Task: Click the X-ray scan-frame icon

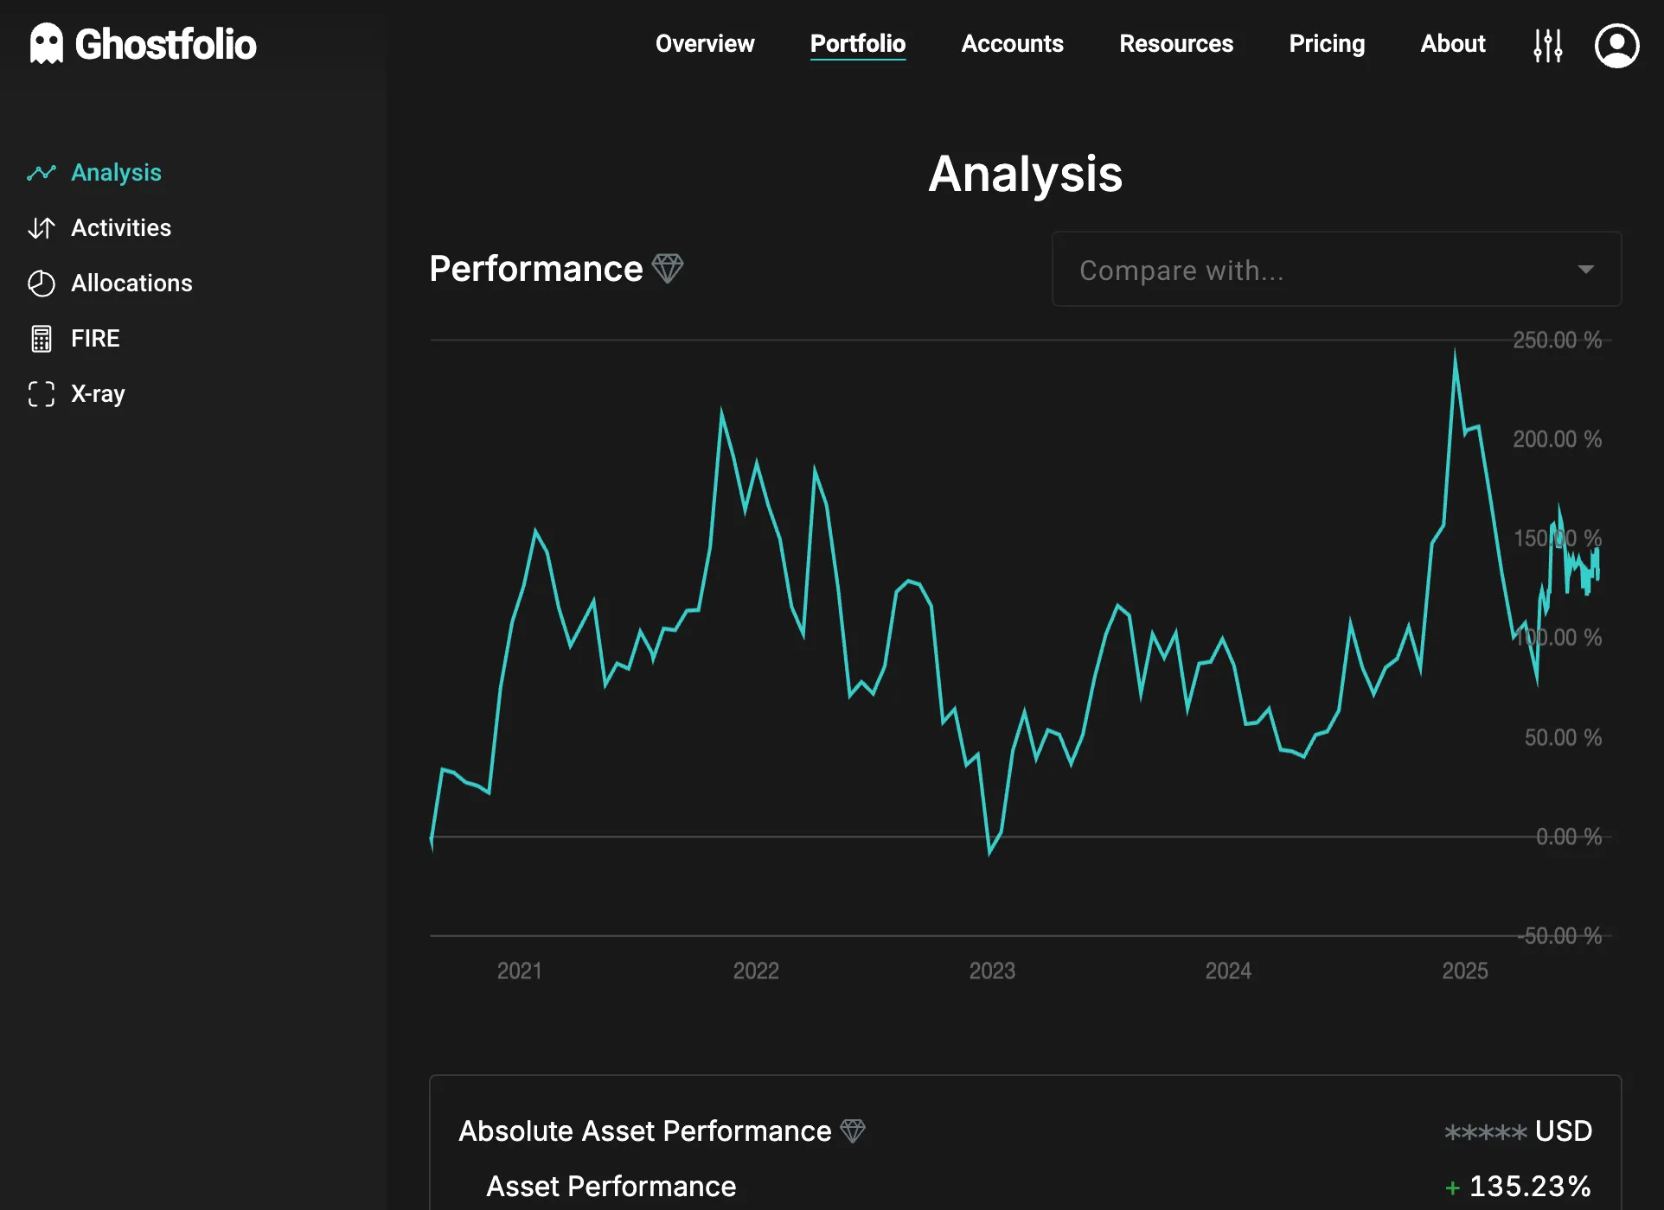Action: click(42, 394)
